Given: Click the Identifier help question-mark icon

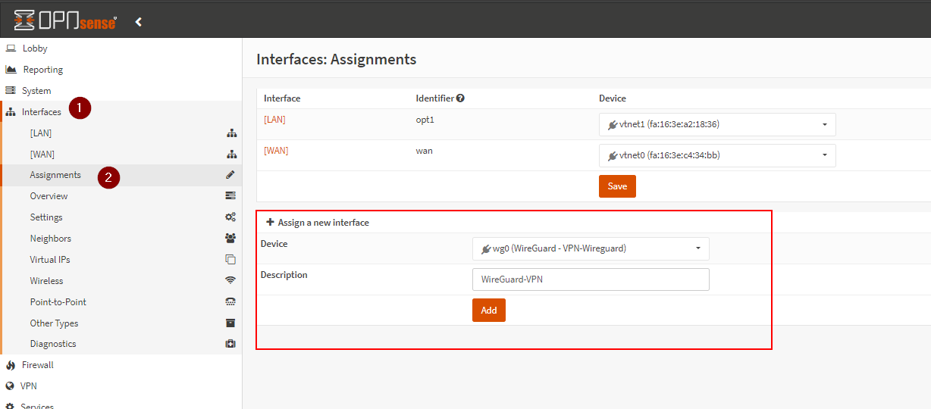Looking at the screenshot, I should pyautogui.click(x=460, y=98).
